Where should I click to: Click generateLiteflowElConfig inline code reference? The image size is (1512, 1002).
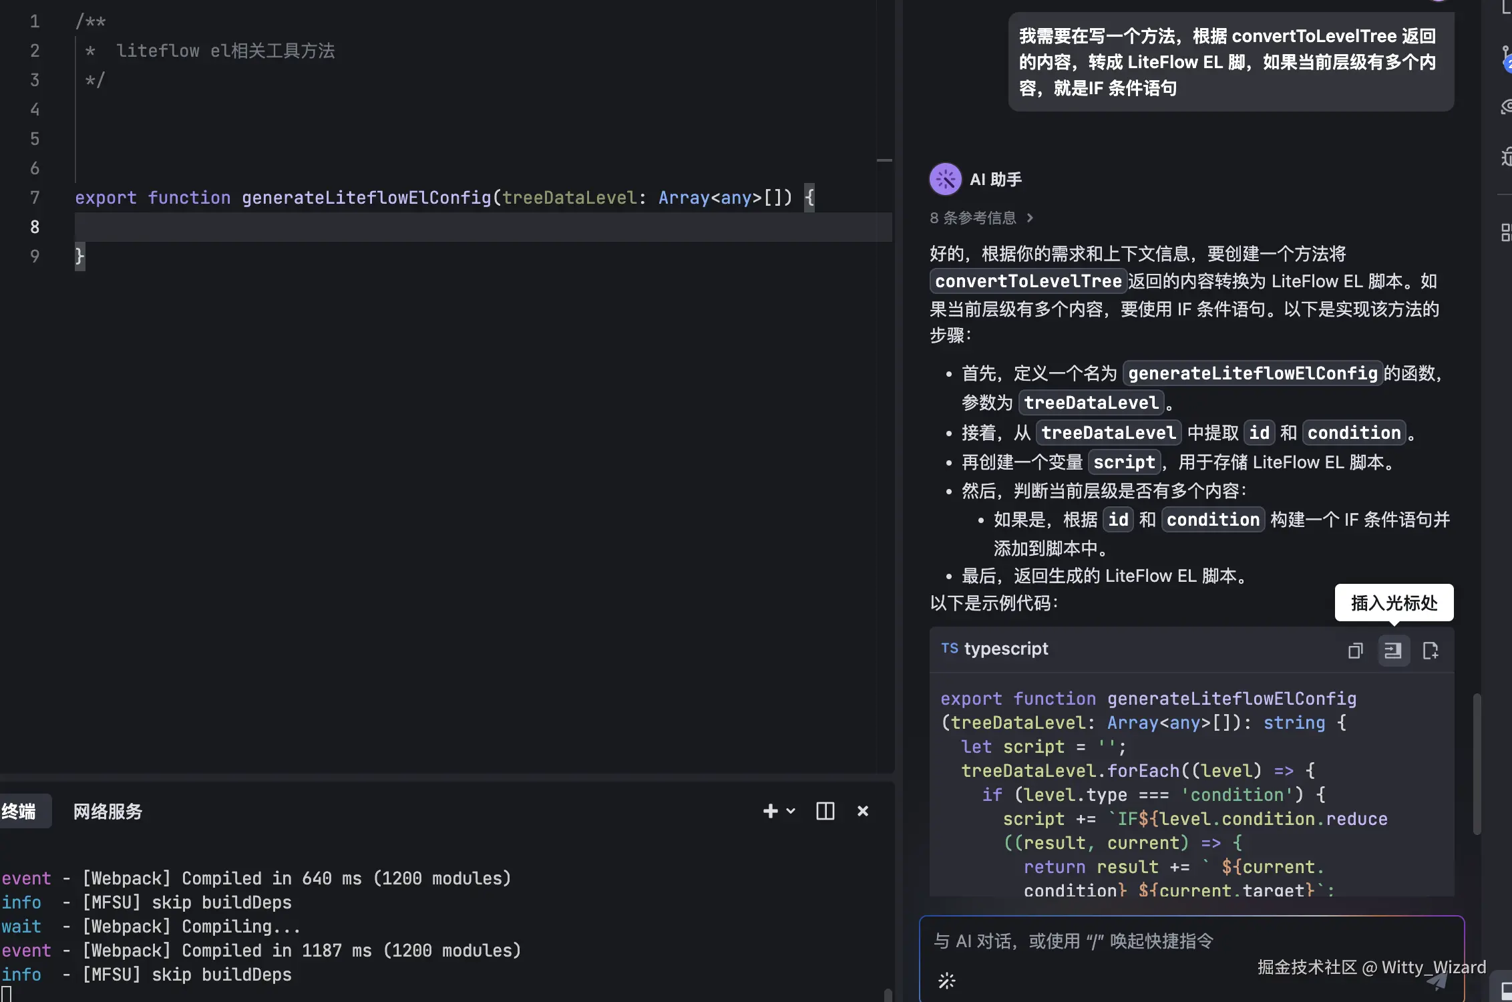[1252, 373]
